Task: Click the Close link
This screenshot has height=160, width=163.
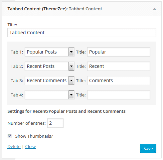Action: 31,147
